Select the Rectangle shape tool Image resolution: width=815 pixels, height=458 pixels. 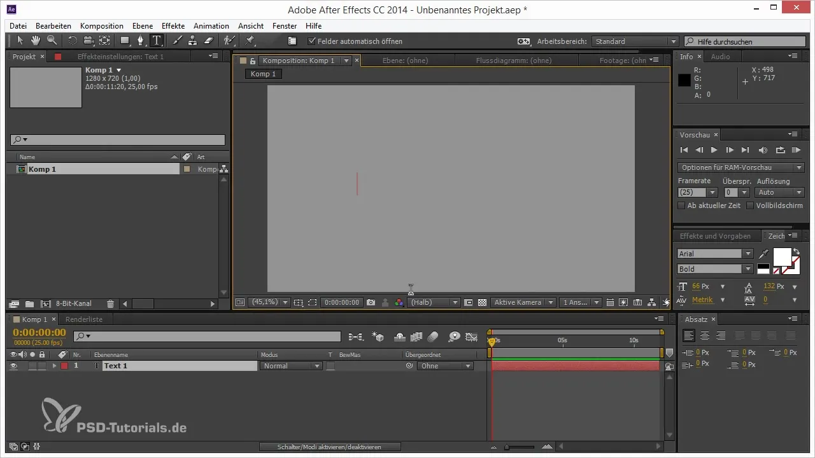[125, 41]
